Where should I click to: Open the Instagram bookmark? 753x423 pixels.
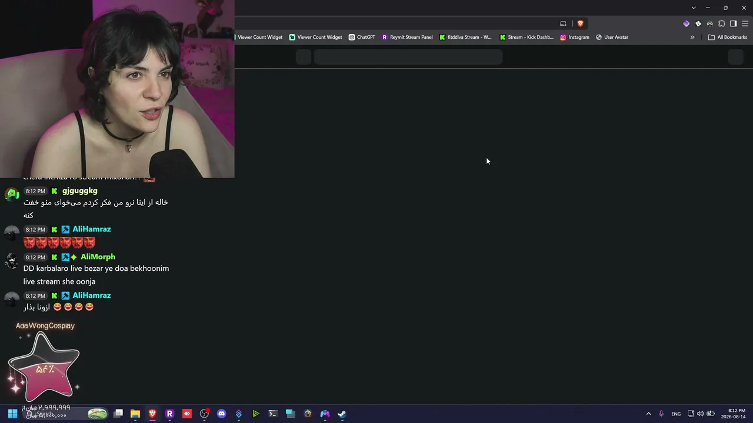[575, 37]
